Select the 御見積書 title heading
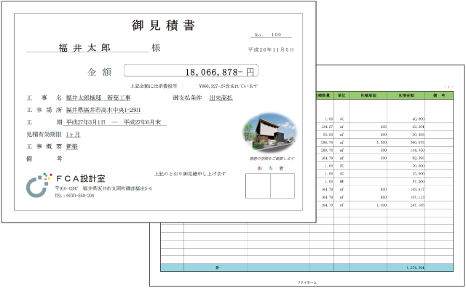The width and height of the screenshot is (466, 288). click(x=163, y=25)
